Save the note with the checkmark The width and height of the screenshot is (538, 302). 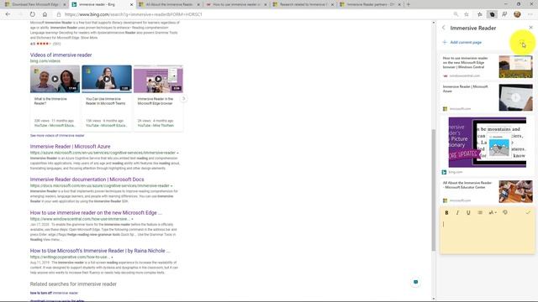pos(528,212)
